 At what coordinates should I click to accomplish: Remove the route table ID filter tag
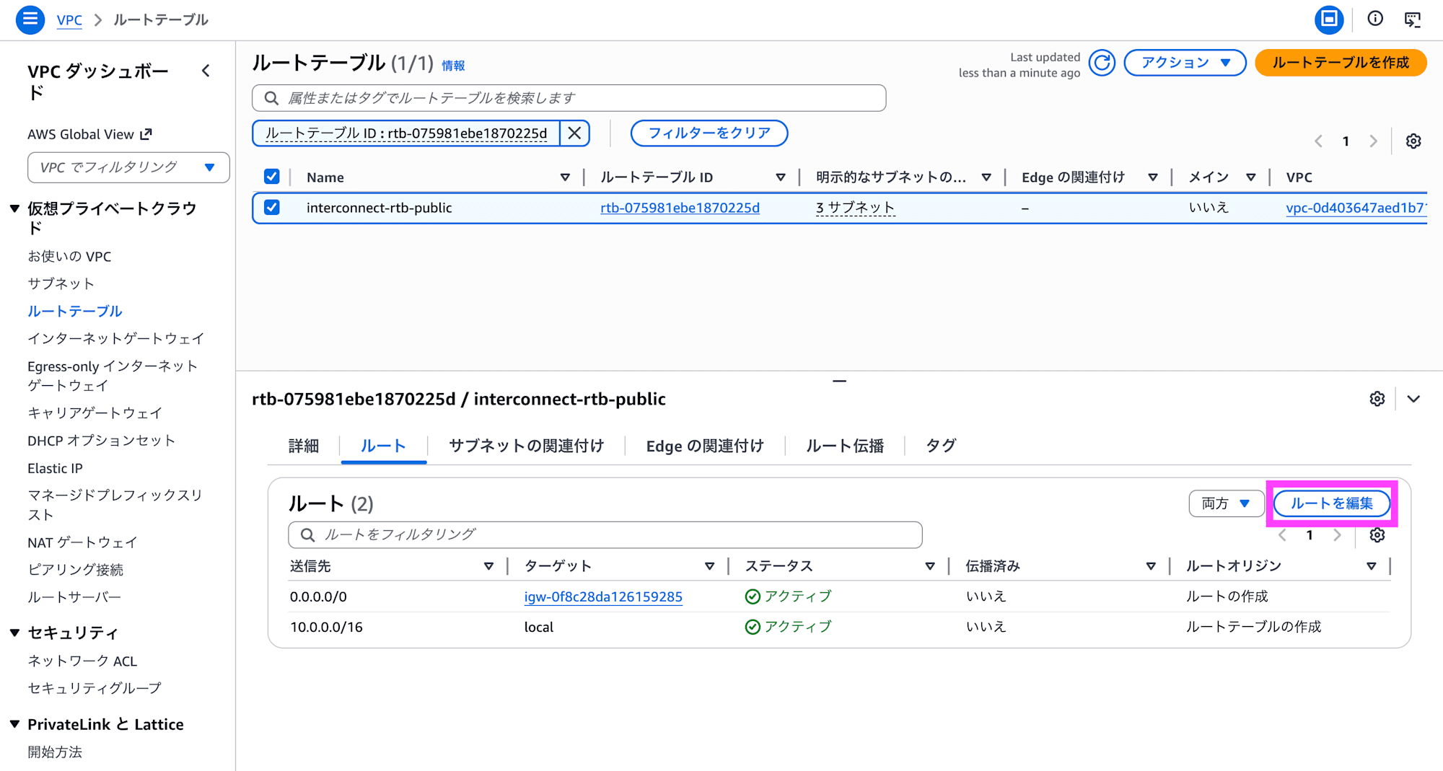(x=574, y=133)
